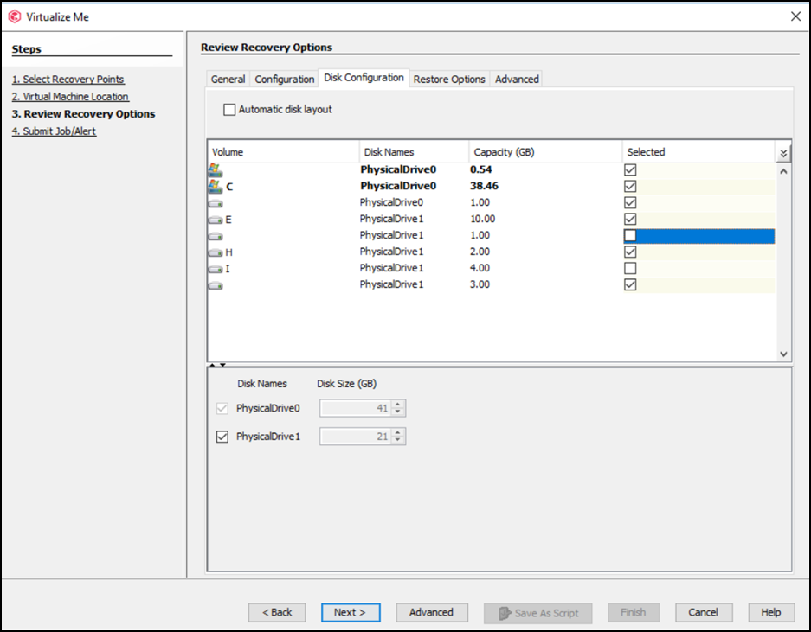Screen dimensions: 811x632
Task: Click the Virtualize Me logo in title bar
Action: [x=16, y=16]
